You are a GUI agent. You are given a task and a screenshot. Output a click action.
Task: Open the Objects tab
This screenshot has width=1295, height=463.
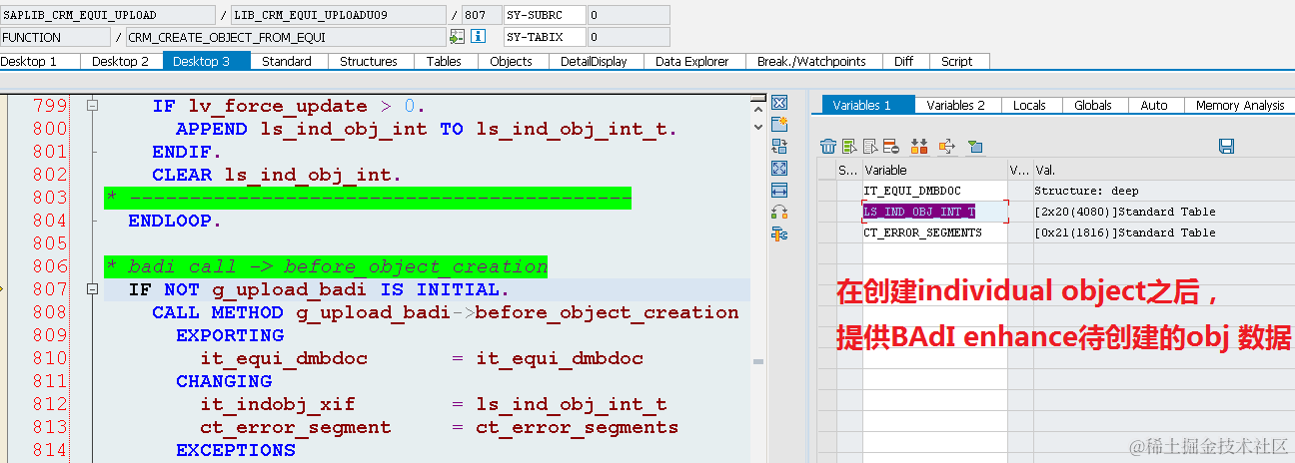512,61
